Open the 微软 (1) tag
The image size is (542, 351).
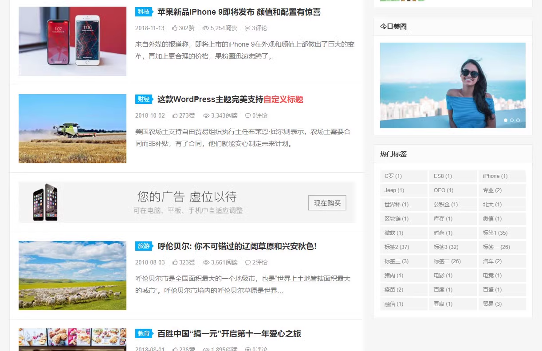point(404,233)
